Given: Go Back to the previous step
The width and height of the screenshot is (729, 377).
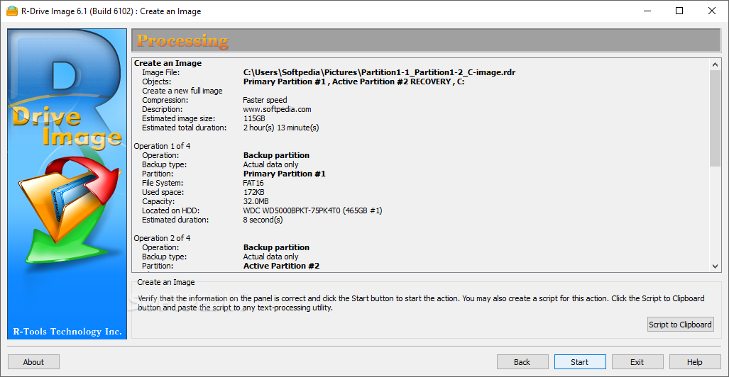Looking at the screenshot, I should pos(522,361).
